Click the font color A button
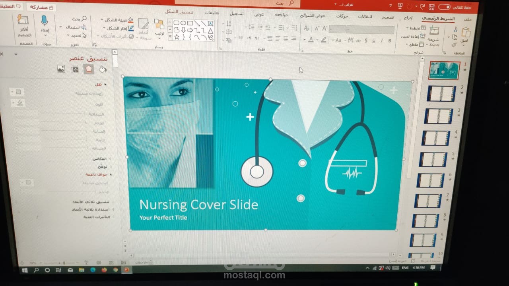Viewport: 509px width, 286px height. tap(311, 40)
